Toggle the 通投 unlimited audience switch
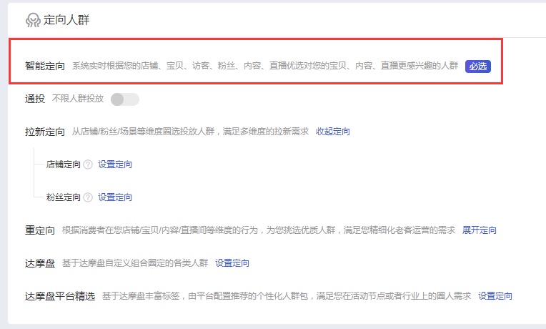546x329 pixels. [124, 99]
